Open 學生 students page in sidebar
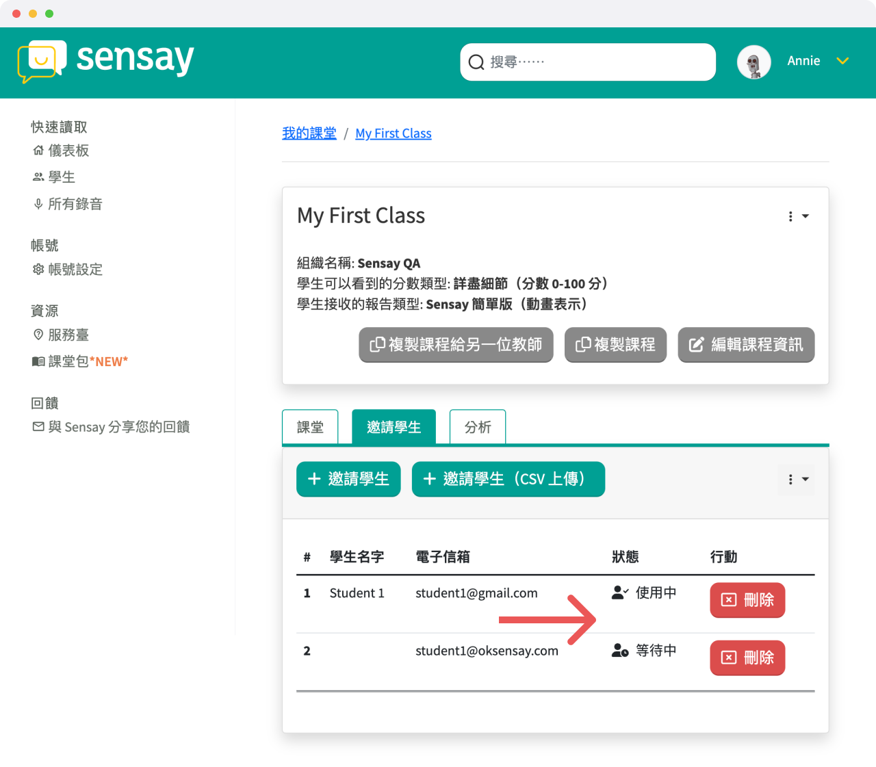Image resolution: width=876 pixels, height=767 pixels. click(54, 177)
